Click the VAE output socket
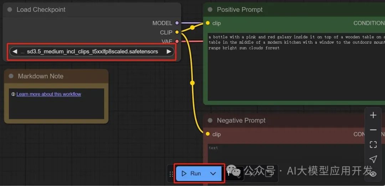The image size is (385, 186). pyautogui.click(x=177, y=41)
